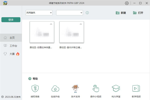Click the green 登录 login button
This screenshot has height=100, width=150.
point(11,20)
